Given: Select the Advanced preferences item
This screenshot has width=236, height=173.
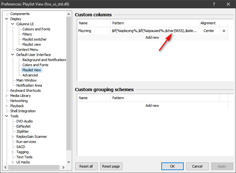Looking at the screenshot, I should click(30, 75).
